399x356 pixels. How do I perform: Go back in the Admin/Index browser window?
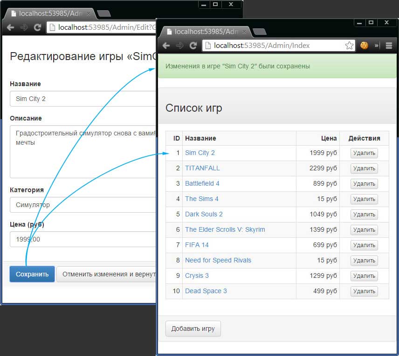166,46
